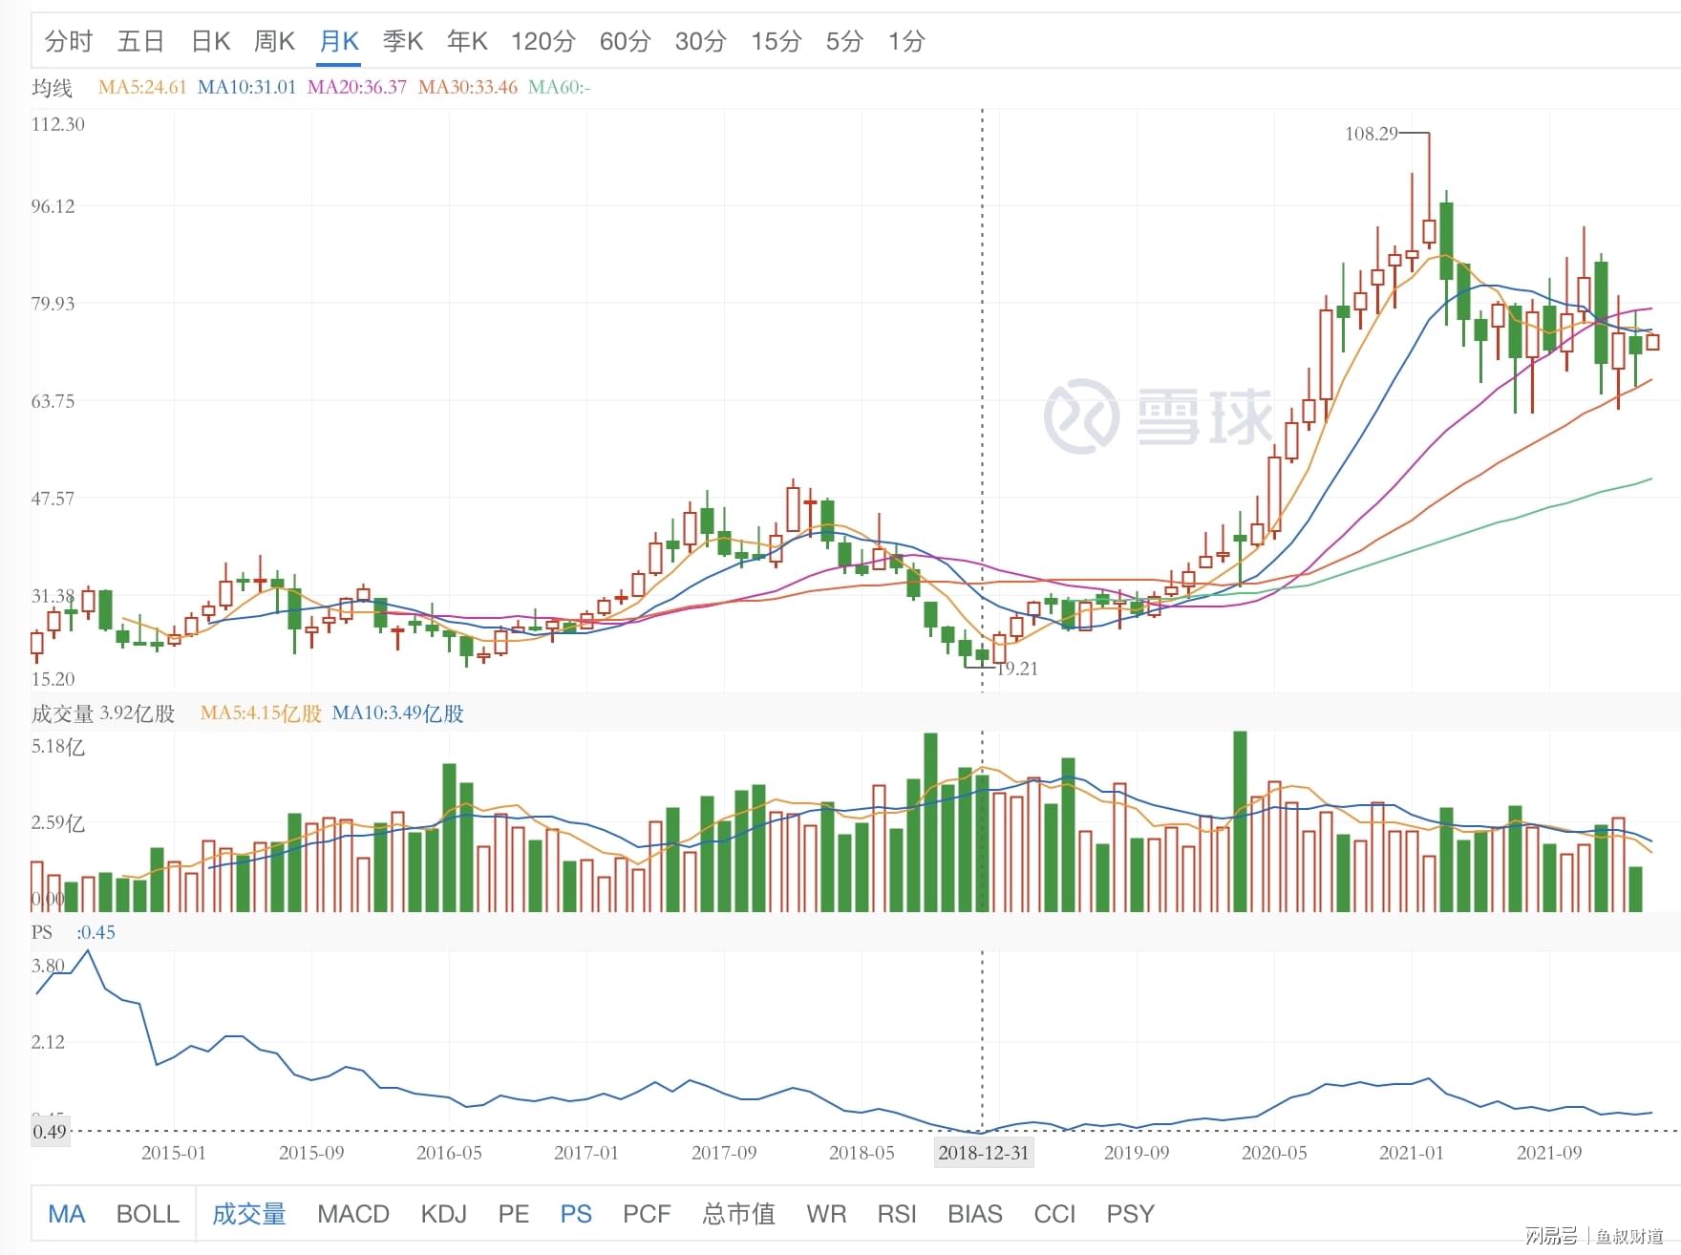Show the CCI indicator
Image resolution: width=1681 pixels, height=1255 pixels.
(x=1054, y=1214)
